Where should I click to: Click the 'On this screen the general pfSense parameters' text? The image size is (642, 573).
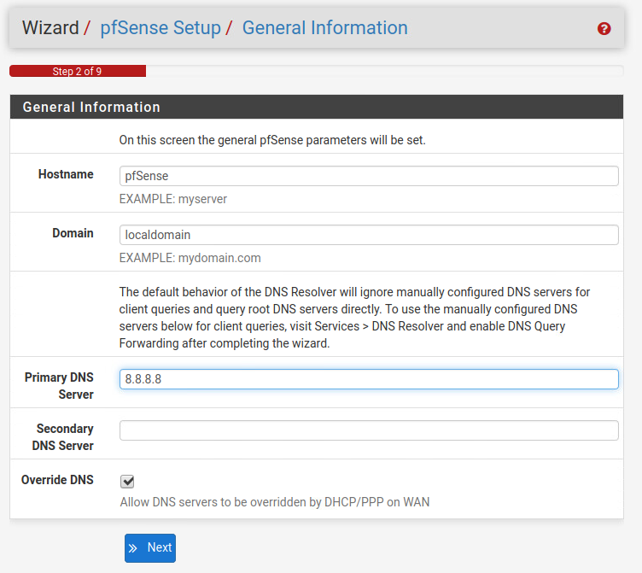272,140
